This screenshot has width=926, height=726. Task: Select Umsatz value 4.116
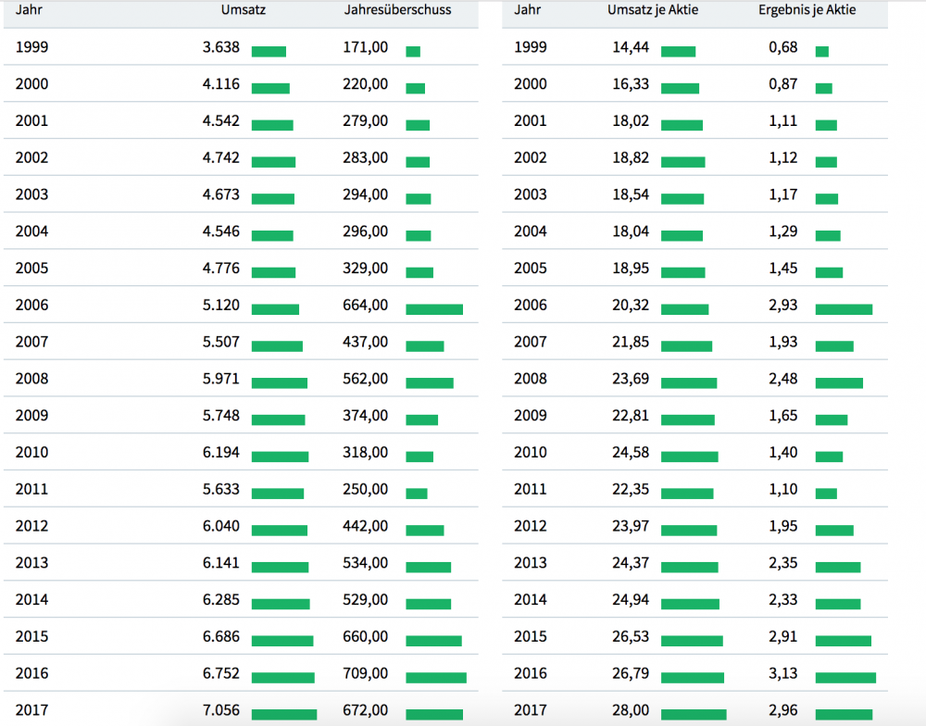[x=221, y=84]
